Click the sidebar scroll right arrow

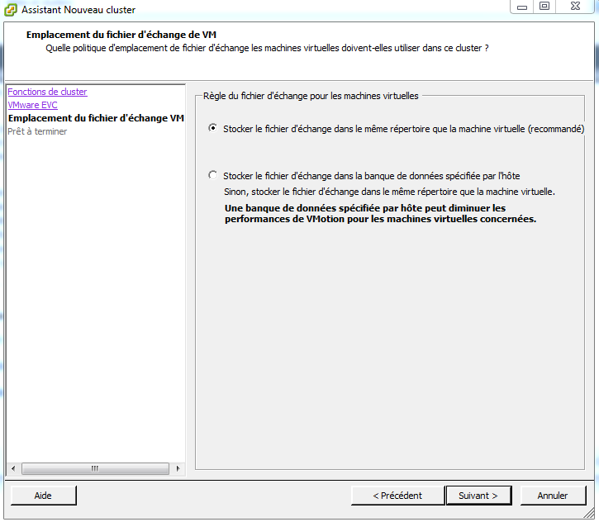click(x=178, y=468)
